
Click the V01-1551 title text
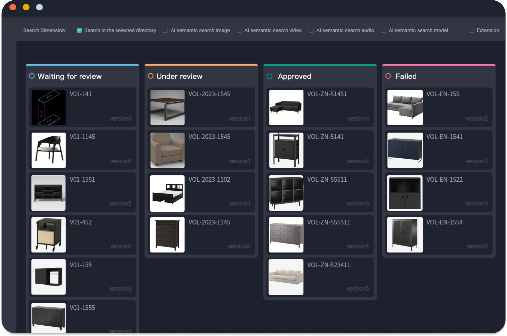pyautogui.click(x=82, y=180)
